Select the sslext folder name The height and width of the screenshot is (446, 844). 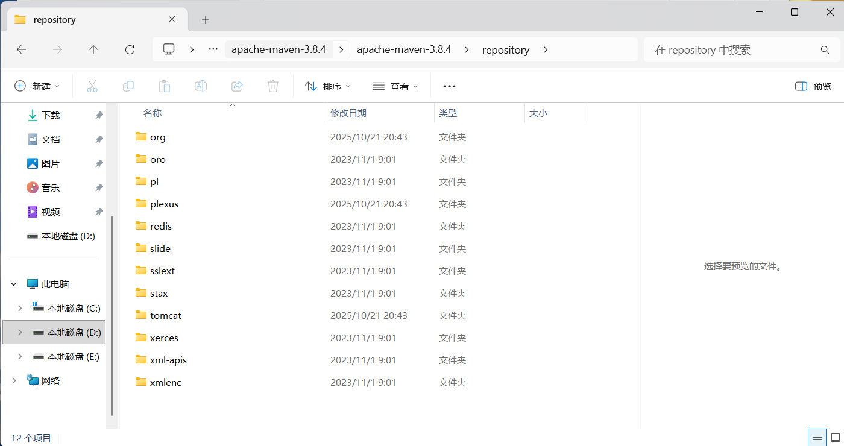pyautogui.click(x=162, y=271)
